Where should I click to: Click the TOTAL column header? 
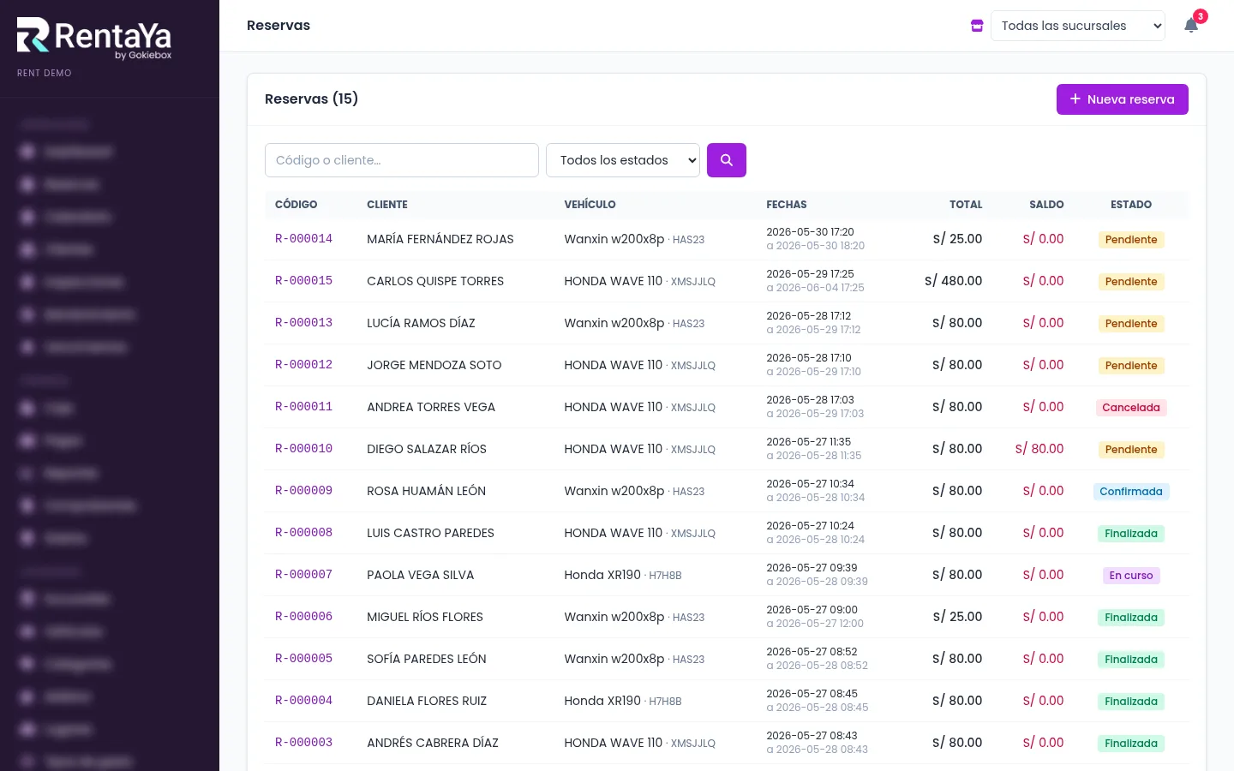pos(966,205)
